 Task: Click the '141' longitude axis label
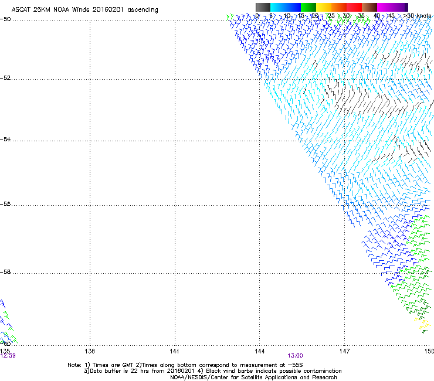tap(174, 351)
